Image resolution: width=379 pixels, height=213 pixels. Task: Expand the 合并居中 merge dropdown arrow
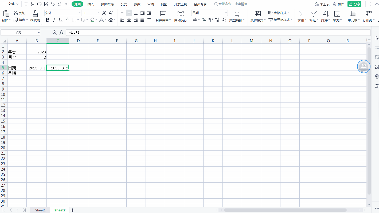pyautogui.click(x=170, y=20)
